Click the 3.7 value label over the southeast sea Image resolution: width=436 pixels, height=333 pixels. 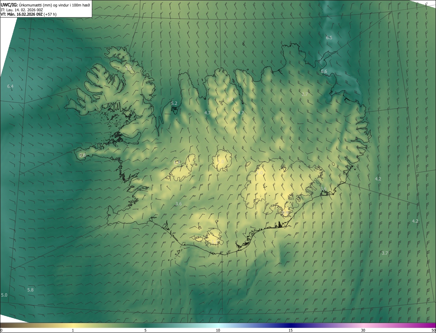click(385, 253)
